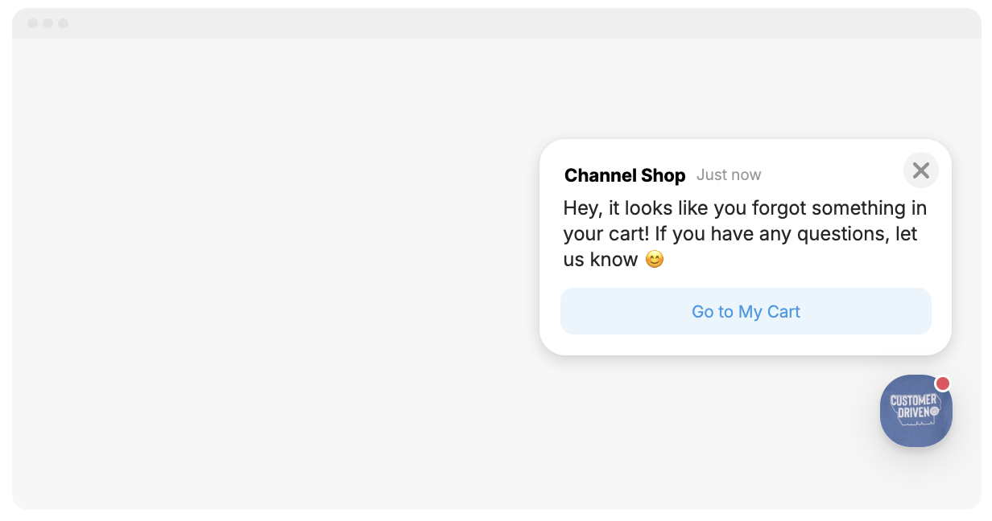992x521 pixels.
Task: Click the message line starting with your cart
Action: pyautogui.click(x=740, y=234)
